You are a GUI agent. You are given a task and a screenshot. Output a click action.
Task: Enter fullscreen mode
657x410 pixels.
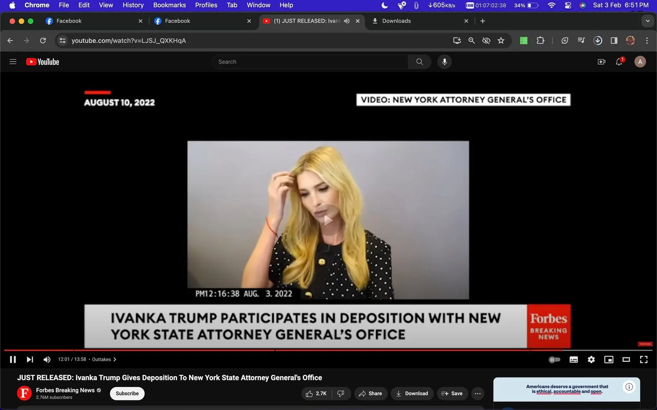643,360
